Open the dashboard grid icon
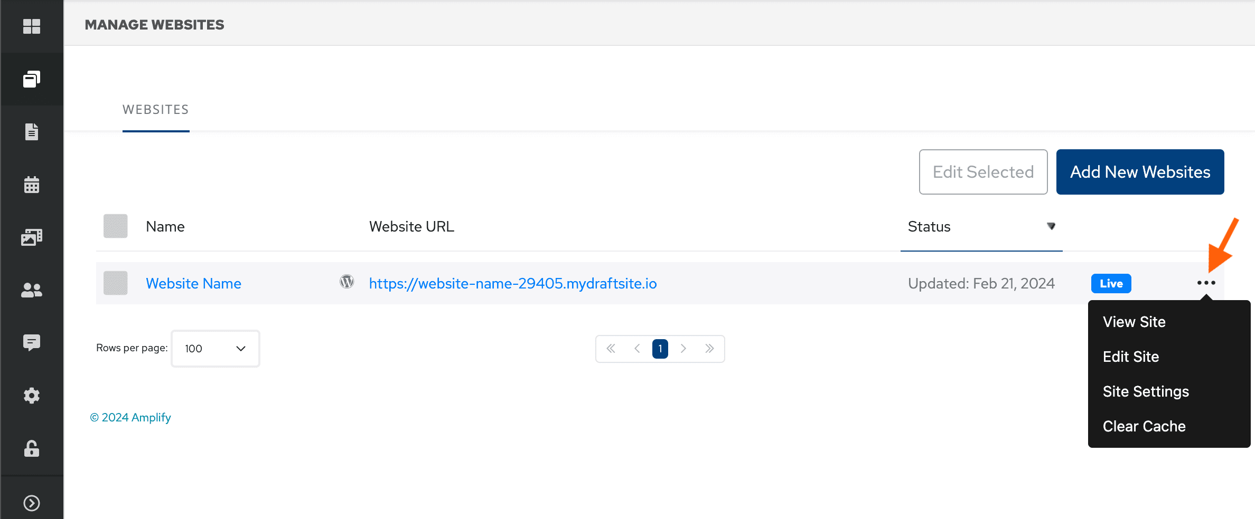This screenshot has width=1255, height=519. pos(32,25)
